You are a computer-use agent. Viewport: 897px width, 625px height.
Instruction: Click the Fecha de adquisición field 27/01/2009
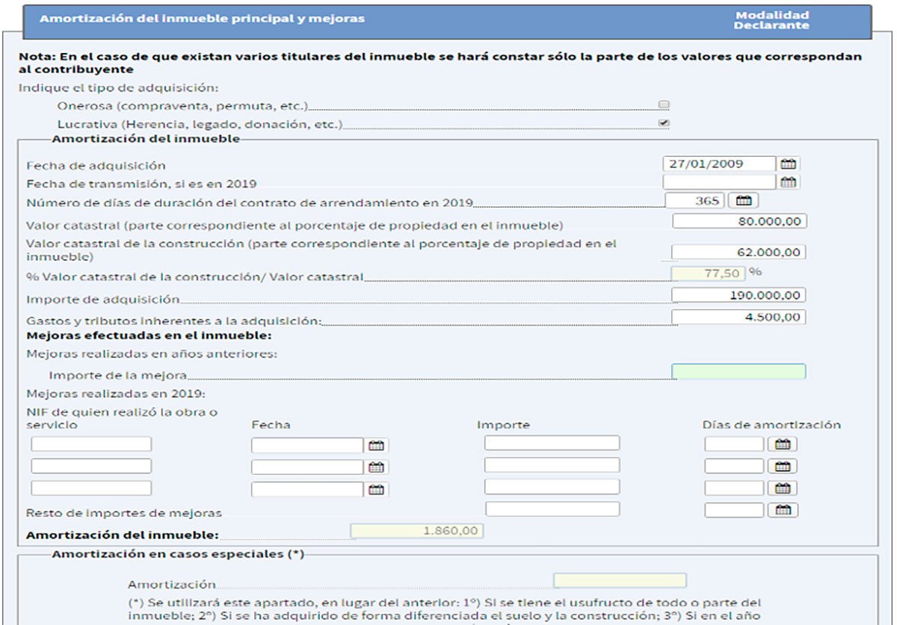point(719,164)
